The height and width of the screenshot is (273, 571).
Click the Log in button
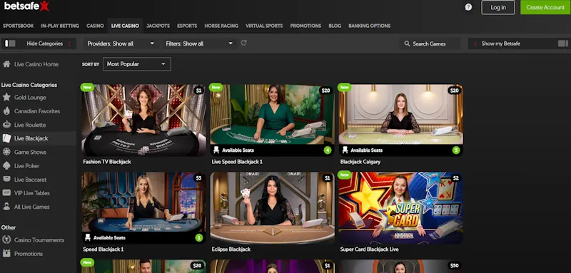click(498, 7)
